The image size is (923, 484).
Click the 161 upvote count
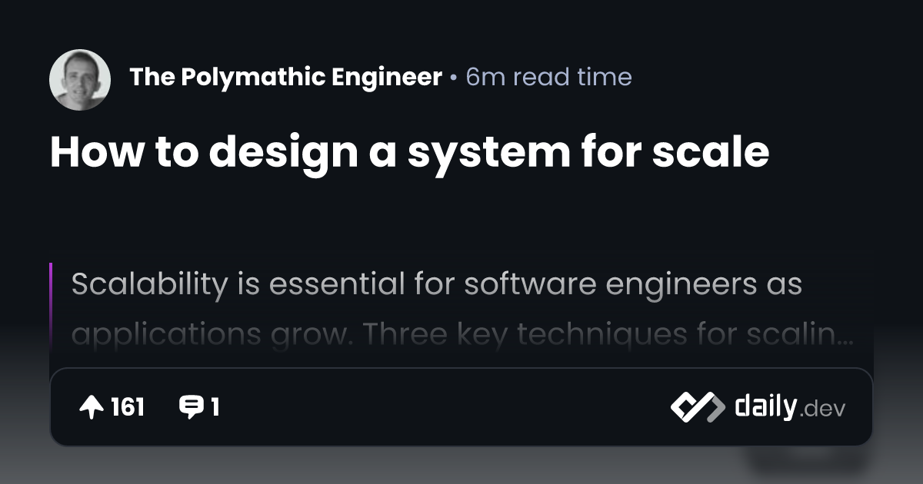(x=128, y=407)
